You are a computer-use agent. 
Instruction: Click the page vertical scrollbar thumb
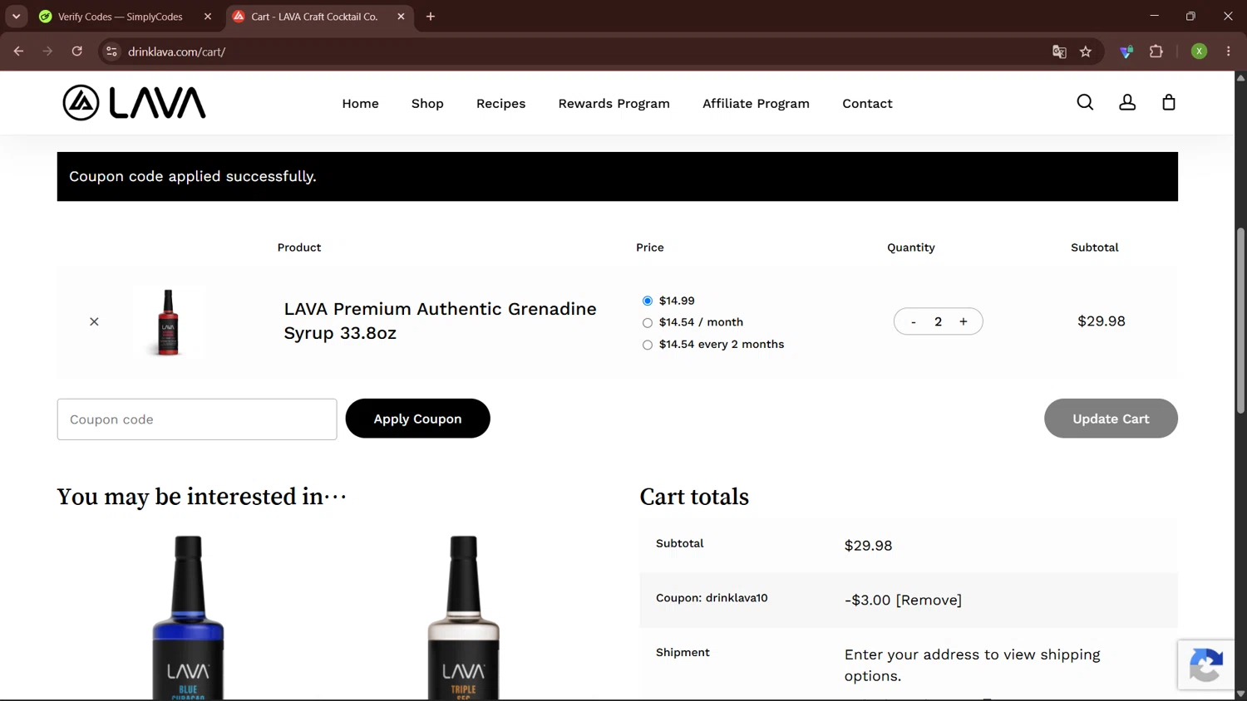tap(1240, 321)
